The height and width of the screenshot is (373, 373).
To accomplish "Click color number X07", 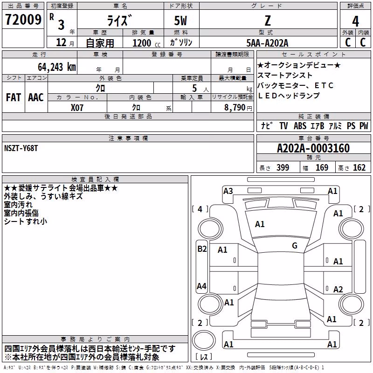I will [x=77, y=108].
